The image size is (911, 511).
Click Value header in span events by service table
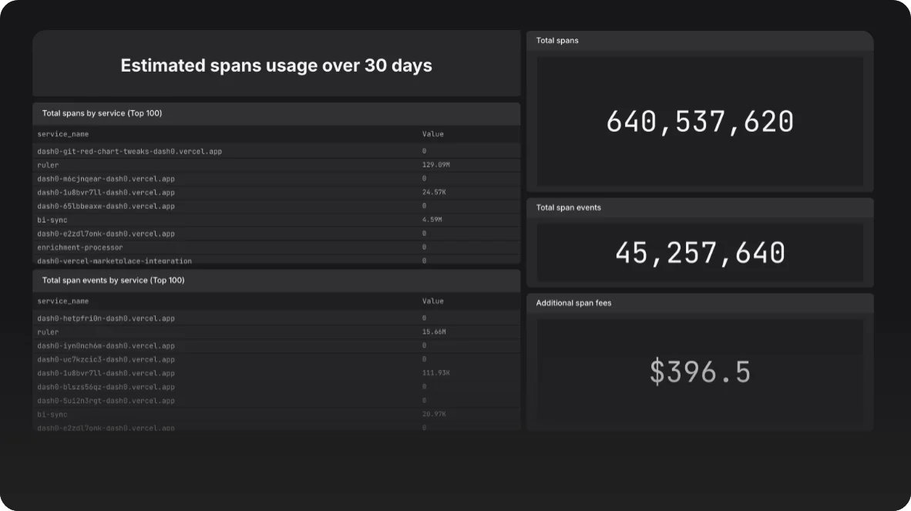pyautogui.click(x=433, y=301)
